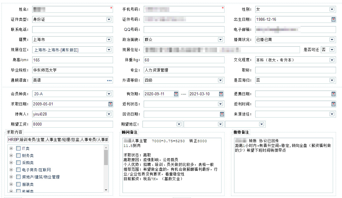The image size is (342, 198).
Task: Open the first 期望地区 dropdown
Action: [x=179, y=124]
